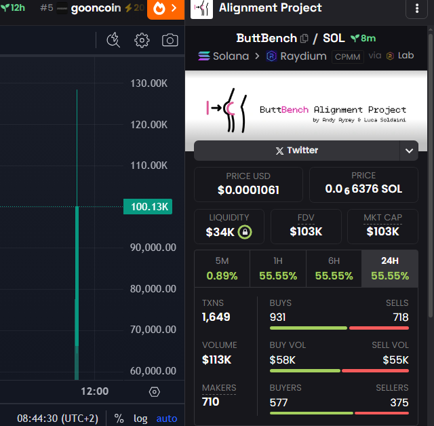
Task: Click the green candlestick on the chart
Action: pos(77,277)
